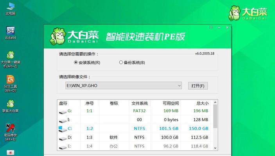Sort by the 盘符 column header
The width and height of the screenshot is (275, 156).
(x=63, y=103)
